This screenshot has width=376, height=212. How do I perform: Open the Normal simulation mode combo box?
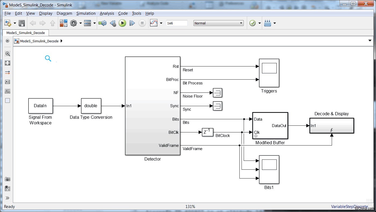(218, 23)
